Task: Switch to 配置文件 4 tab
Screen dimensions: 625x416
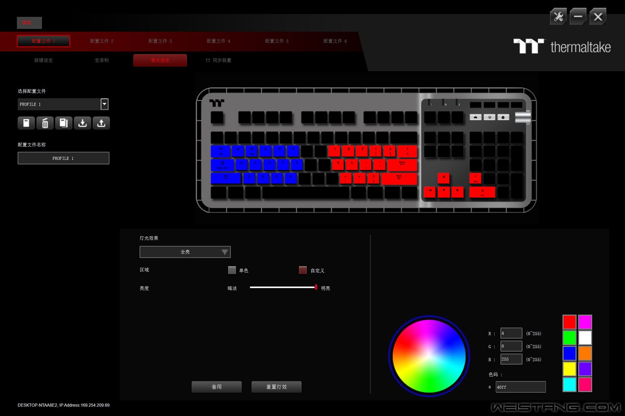Action: point(218,41)
